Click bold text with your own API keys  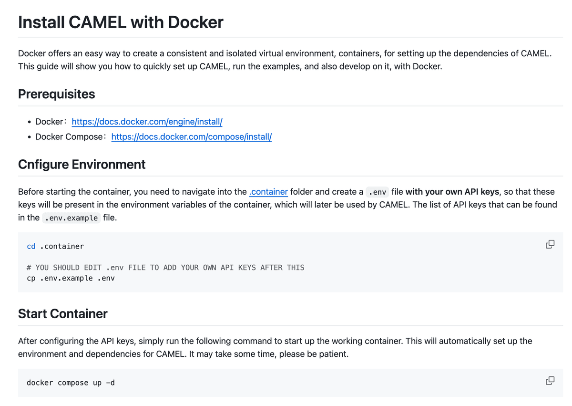452,192
